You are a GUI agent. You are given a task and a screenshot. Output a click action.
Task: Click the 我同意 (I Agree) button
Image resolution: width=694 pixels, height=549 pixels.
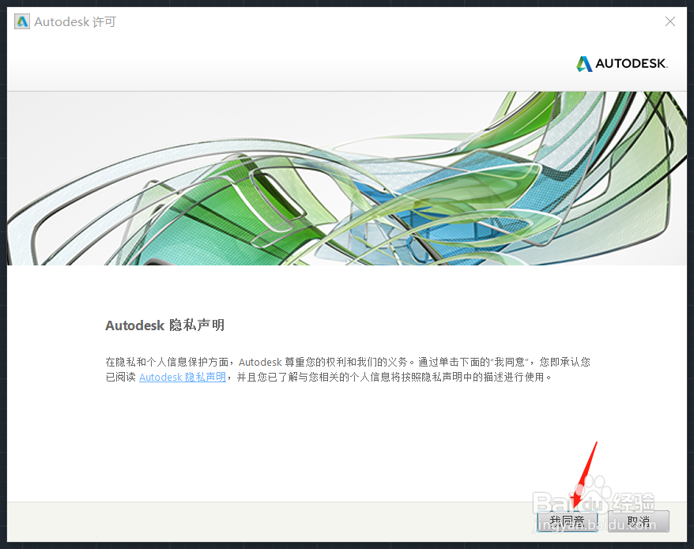point(567,521)
